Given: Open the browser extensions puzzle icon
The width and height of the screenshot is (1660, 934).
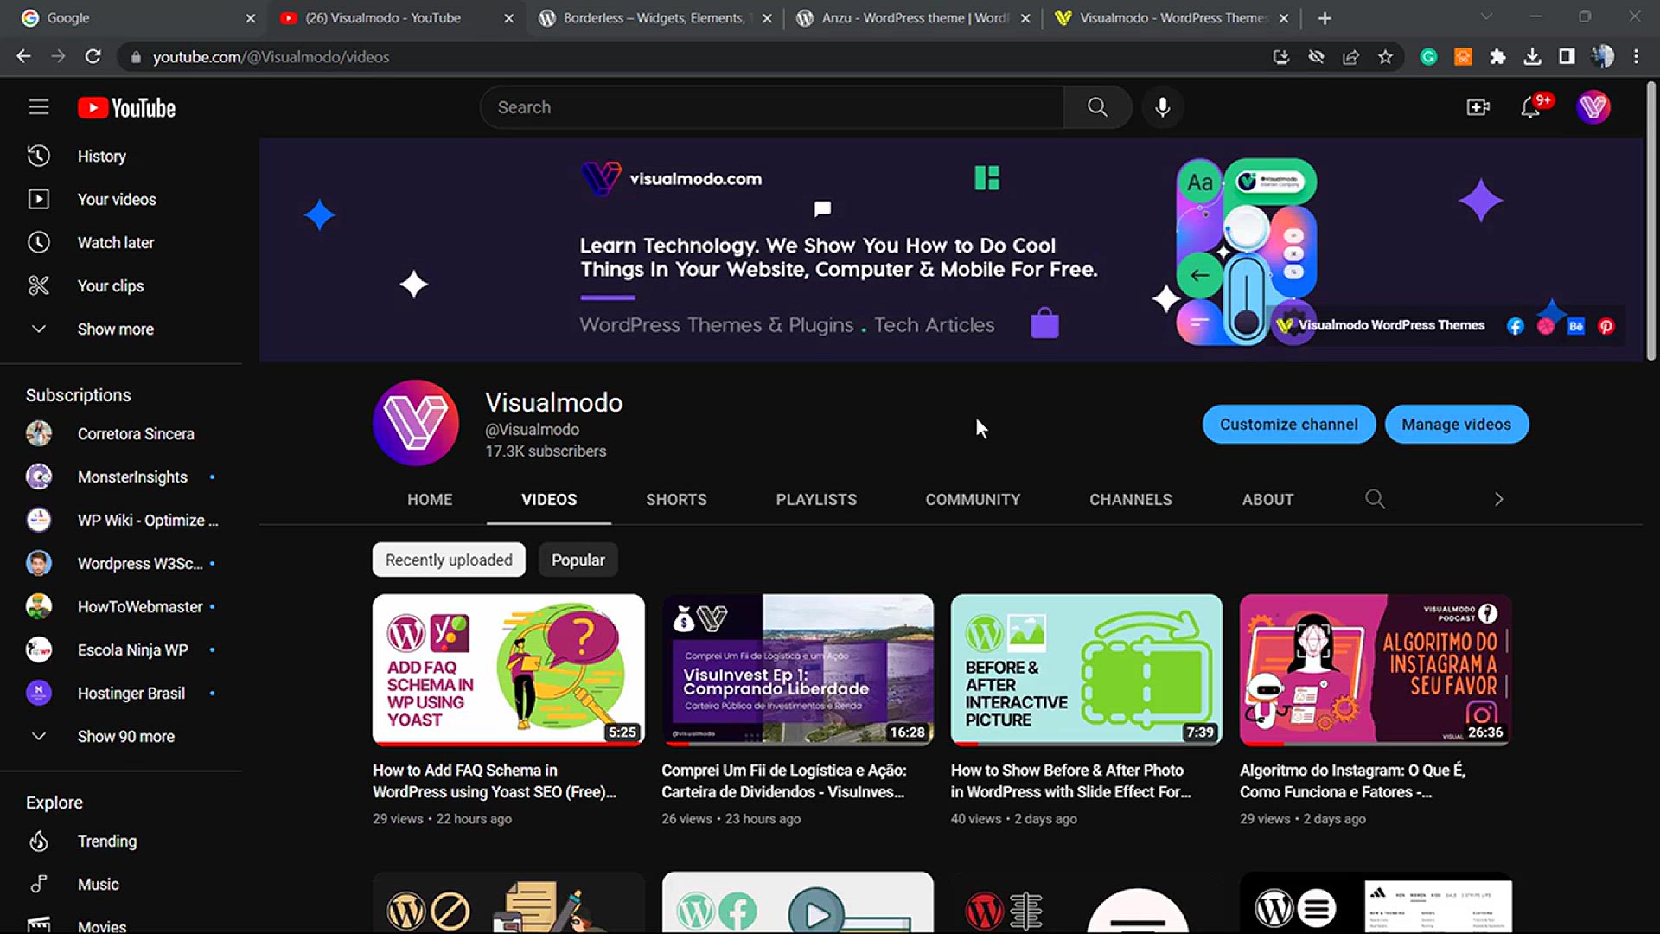Looking at the screenshot, I should point(1497,57).
